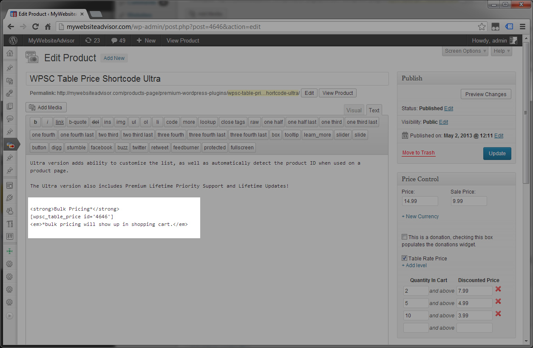The image size is (533, 348).
Task: Open the + New menu in admin bar
Action: [146, 40]
